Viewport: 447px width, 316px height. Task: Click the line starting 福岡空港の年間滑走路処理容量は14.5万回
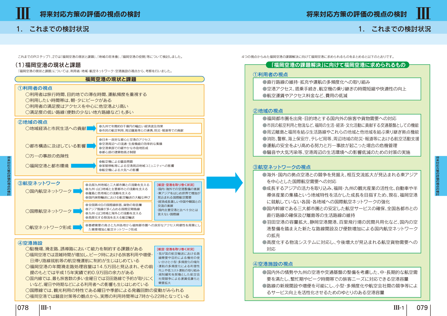(x=89, y=269)
